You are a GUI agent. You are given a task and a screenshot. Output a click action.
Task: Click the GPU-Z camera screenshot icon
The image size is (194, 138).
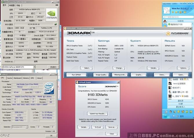tap(57, 5)
